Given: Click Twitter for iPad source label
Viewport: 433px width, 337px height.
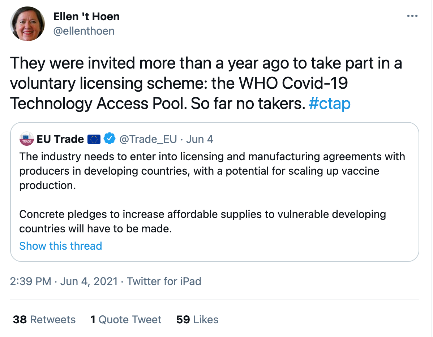Looking at the screenshot, I should [x=164, y=281].
